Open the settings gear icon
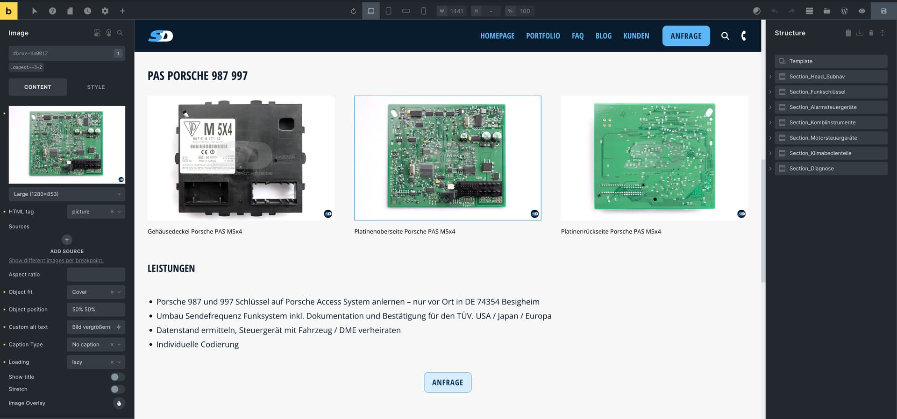The width and height of the screenshot is (897, 419). click(x=105, y=11)
